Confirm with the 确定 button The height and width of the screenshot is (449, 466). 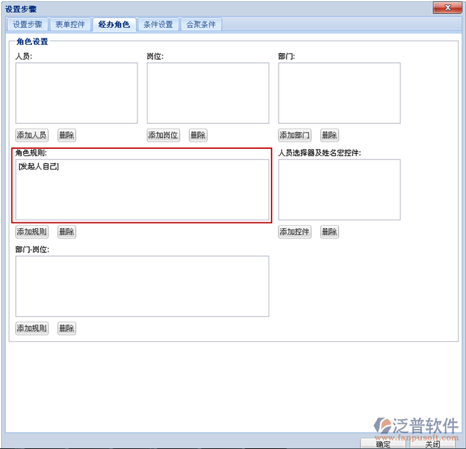click(383, 443)
